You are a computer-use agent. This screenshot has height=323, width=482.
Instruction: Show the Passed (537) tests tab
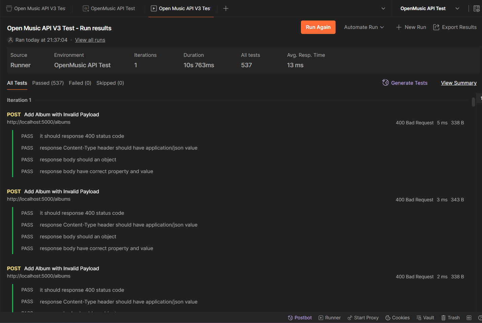pos(48,83)
